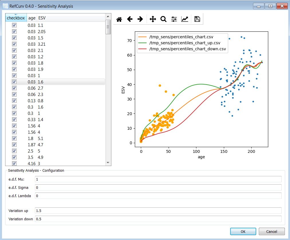This screenshot has width=290, height=240.
Task: Select the age 0.13 cell
Action: coord(31,101)
